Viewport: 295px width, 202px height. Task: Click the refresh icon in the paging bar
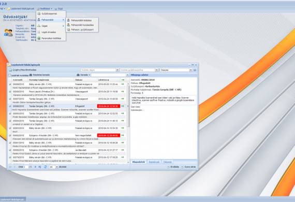coord(46,167)
